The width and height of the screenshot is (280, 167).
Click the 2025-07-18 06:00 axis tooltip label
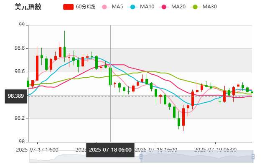click(110, 150)
